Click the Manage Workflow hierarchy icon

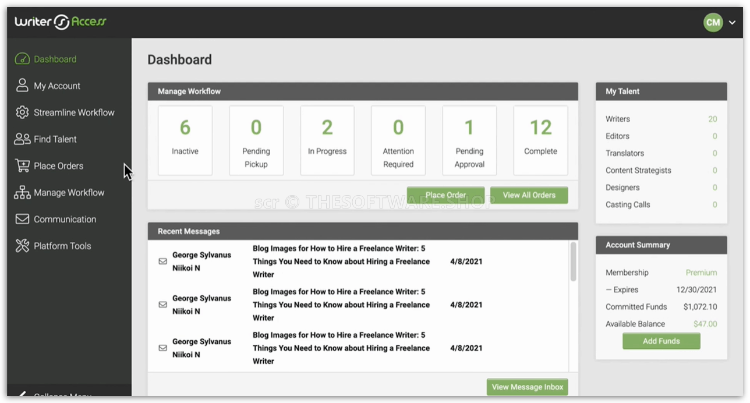22,193
